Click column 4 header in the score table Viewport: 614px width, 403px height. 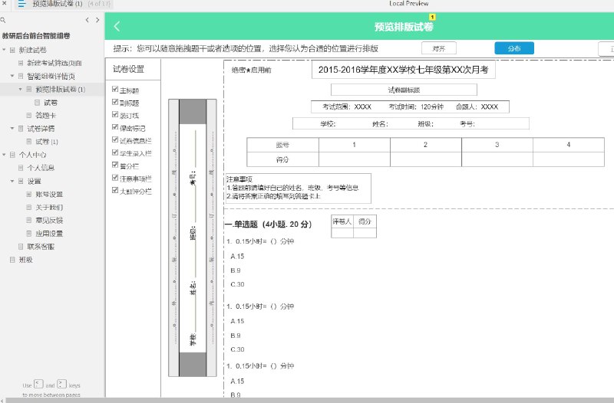pyautogui.click(x=569, y=145)
